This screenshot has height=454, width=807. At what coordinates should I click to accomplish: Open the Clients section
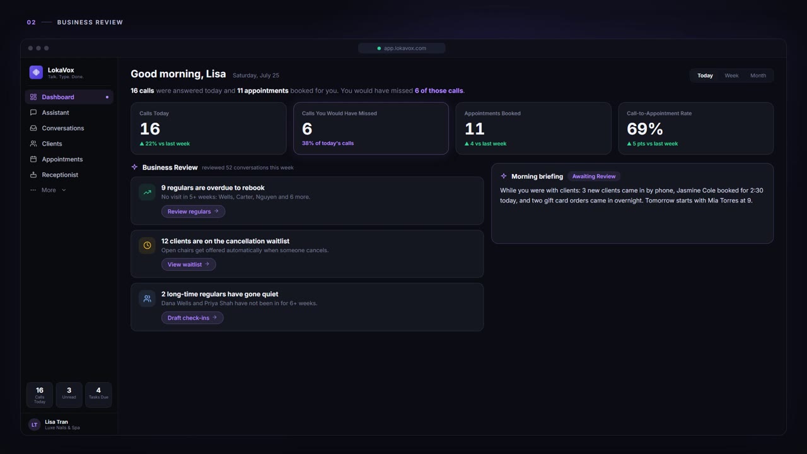click(x=69, y=144)
